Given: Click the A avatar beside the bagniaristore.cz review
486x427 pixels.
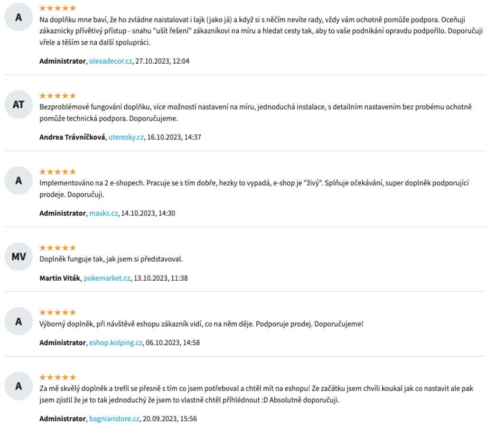Looking at the screenshot, I should point(19,386).
